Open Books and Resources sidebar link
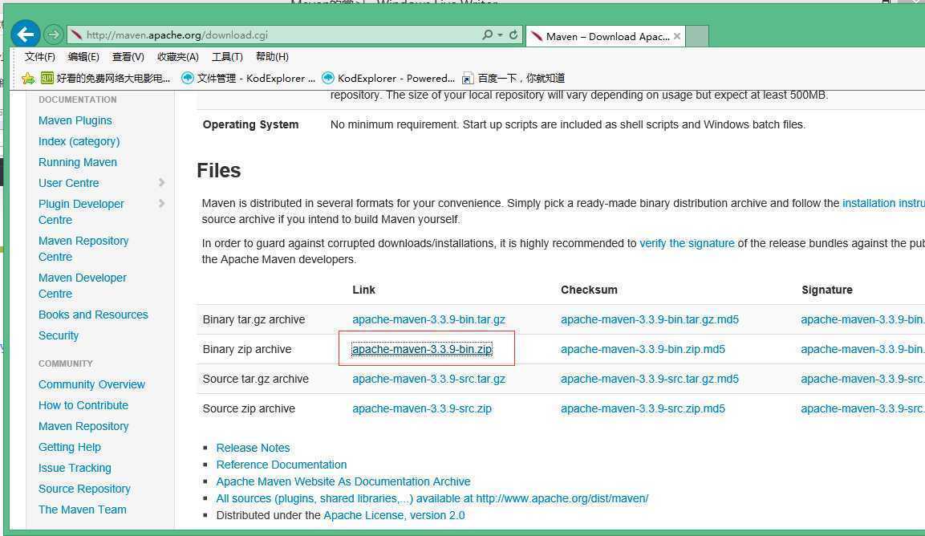Viewport: 925px width, 536px height. point(93,315)
